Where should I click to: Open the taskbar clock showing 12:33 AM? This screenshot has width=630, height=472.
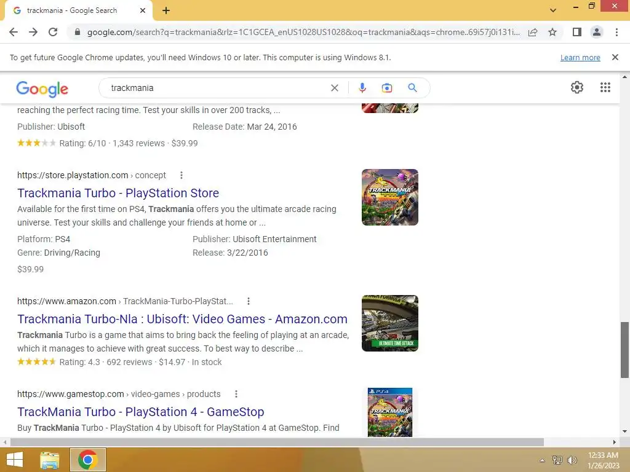pos(603,460)
